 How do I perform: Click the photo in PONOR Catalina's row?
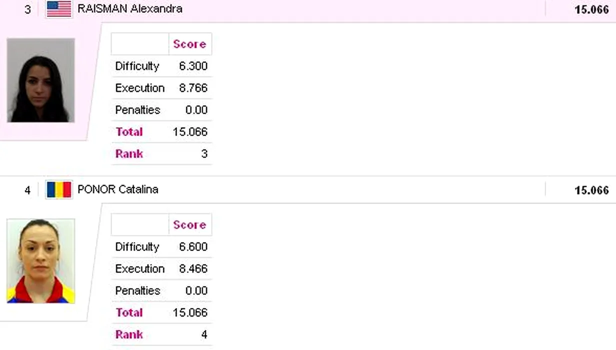tap(41, 261)
